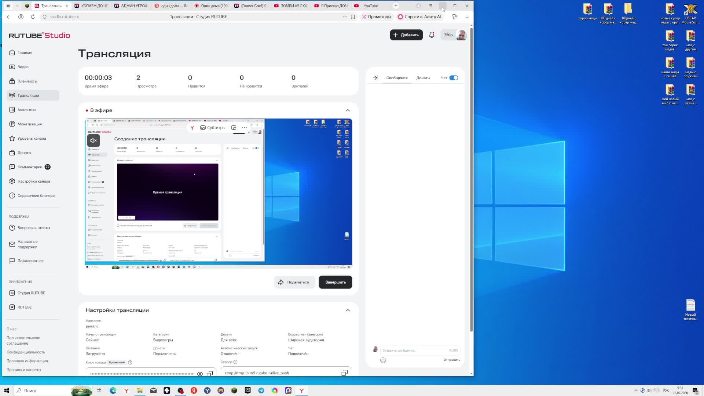Show hidden system tray icons
The height and width of the screenshot is (396, 704).
[x=636, y=390]
